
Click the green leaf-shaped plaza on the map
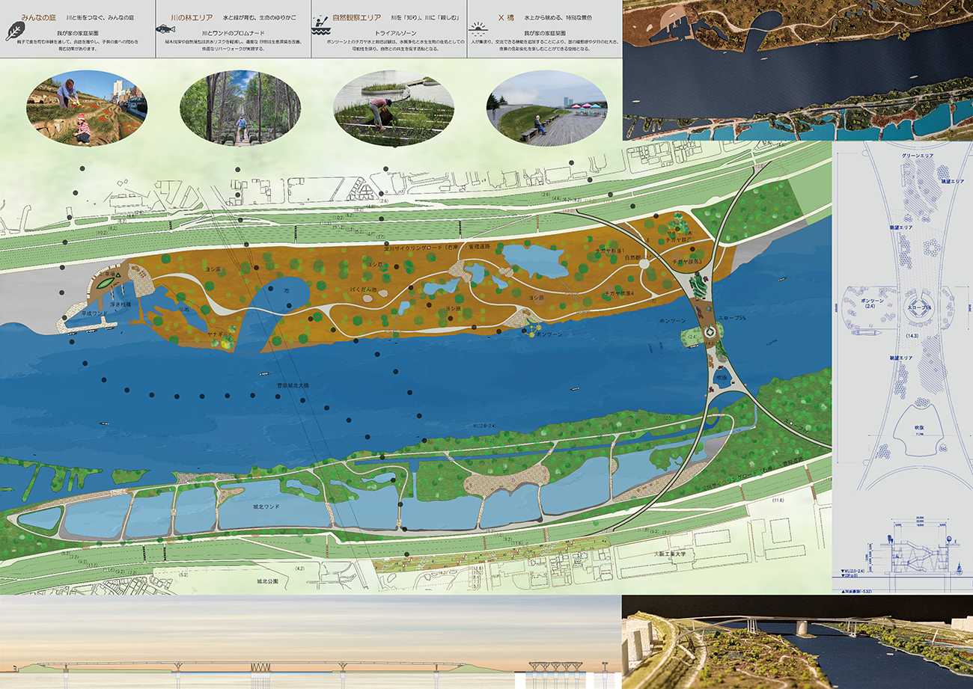(105, 281)
